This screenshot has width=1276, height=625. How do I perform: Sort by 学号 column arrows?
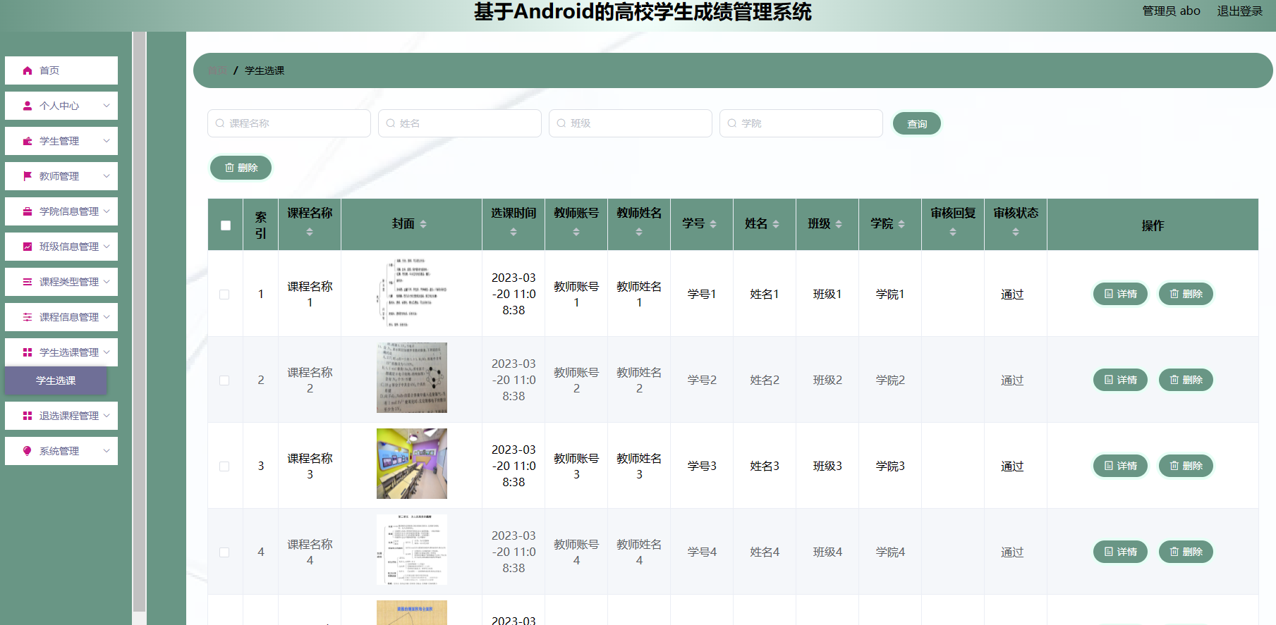(713, 224)
